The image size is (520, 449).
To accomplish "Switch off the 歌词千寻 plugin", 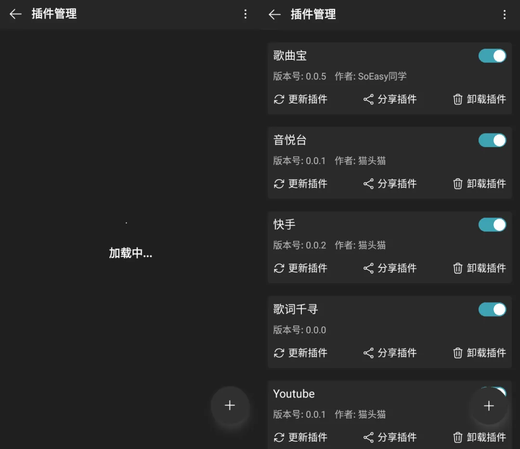I will 492,310.
